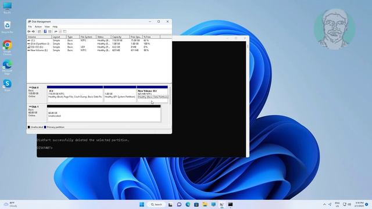Select the 60.00 GB Unallocated space on Disk 1

point(103,114)
